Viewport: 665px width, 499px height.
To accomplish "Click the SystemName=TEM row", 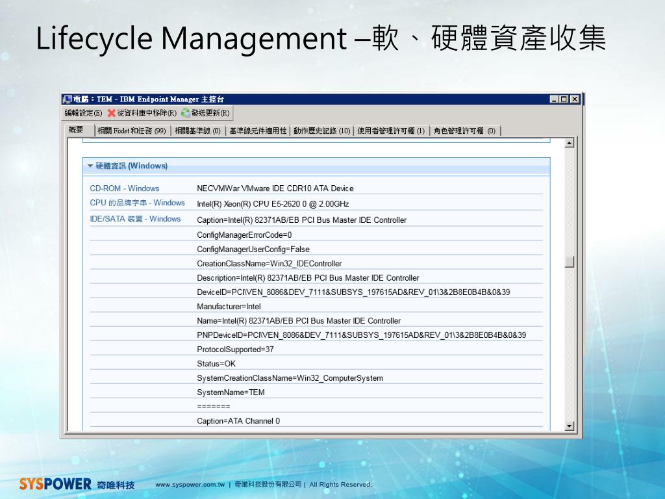I will [231, 393].
